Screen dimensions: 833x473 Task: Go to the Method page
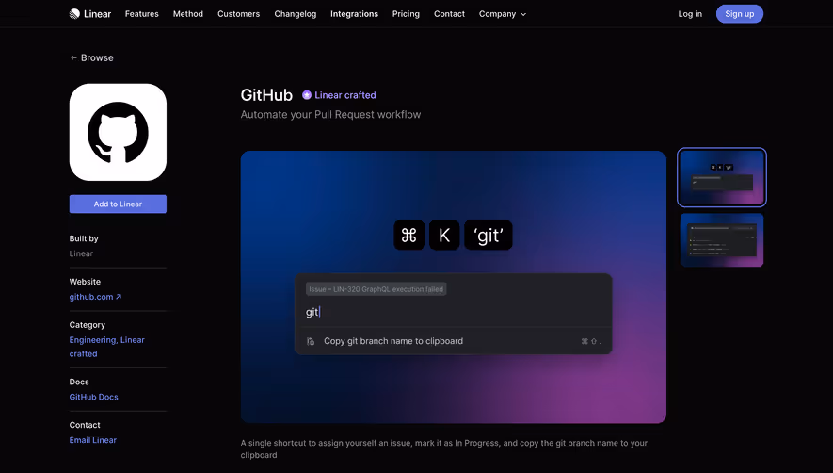pos(188,14)
